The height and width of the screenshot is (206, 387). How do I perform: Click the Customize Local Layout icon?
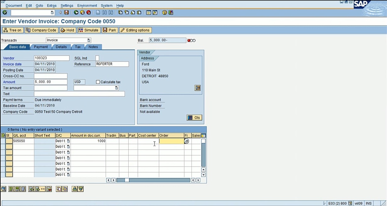pos(171,13)
